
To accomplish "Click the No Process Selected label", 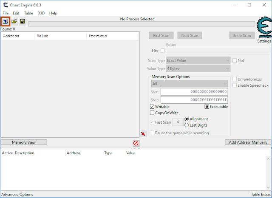I will 137,19.
